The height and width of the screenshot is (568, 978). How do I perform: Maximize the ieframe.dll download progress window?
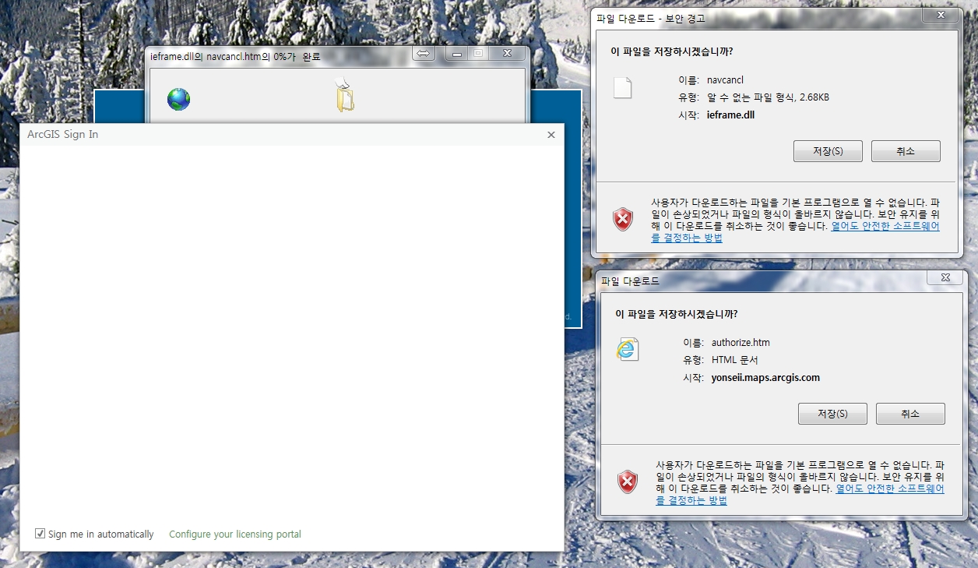[x=478, y=54]
